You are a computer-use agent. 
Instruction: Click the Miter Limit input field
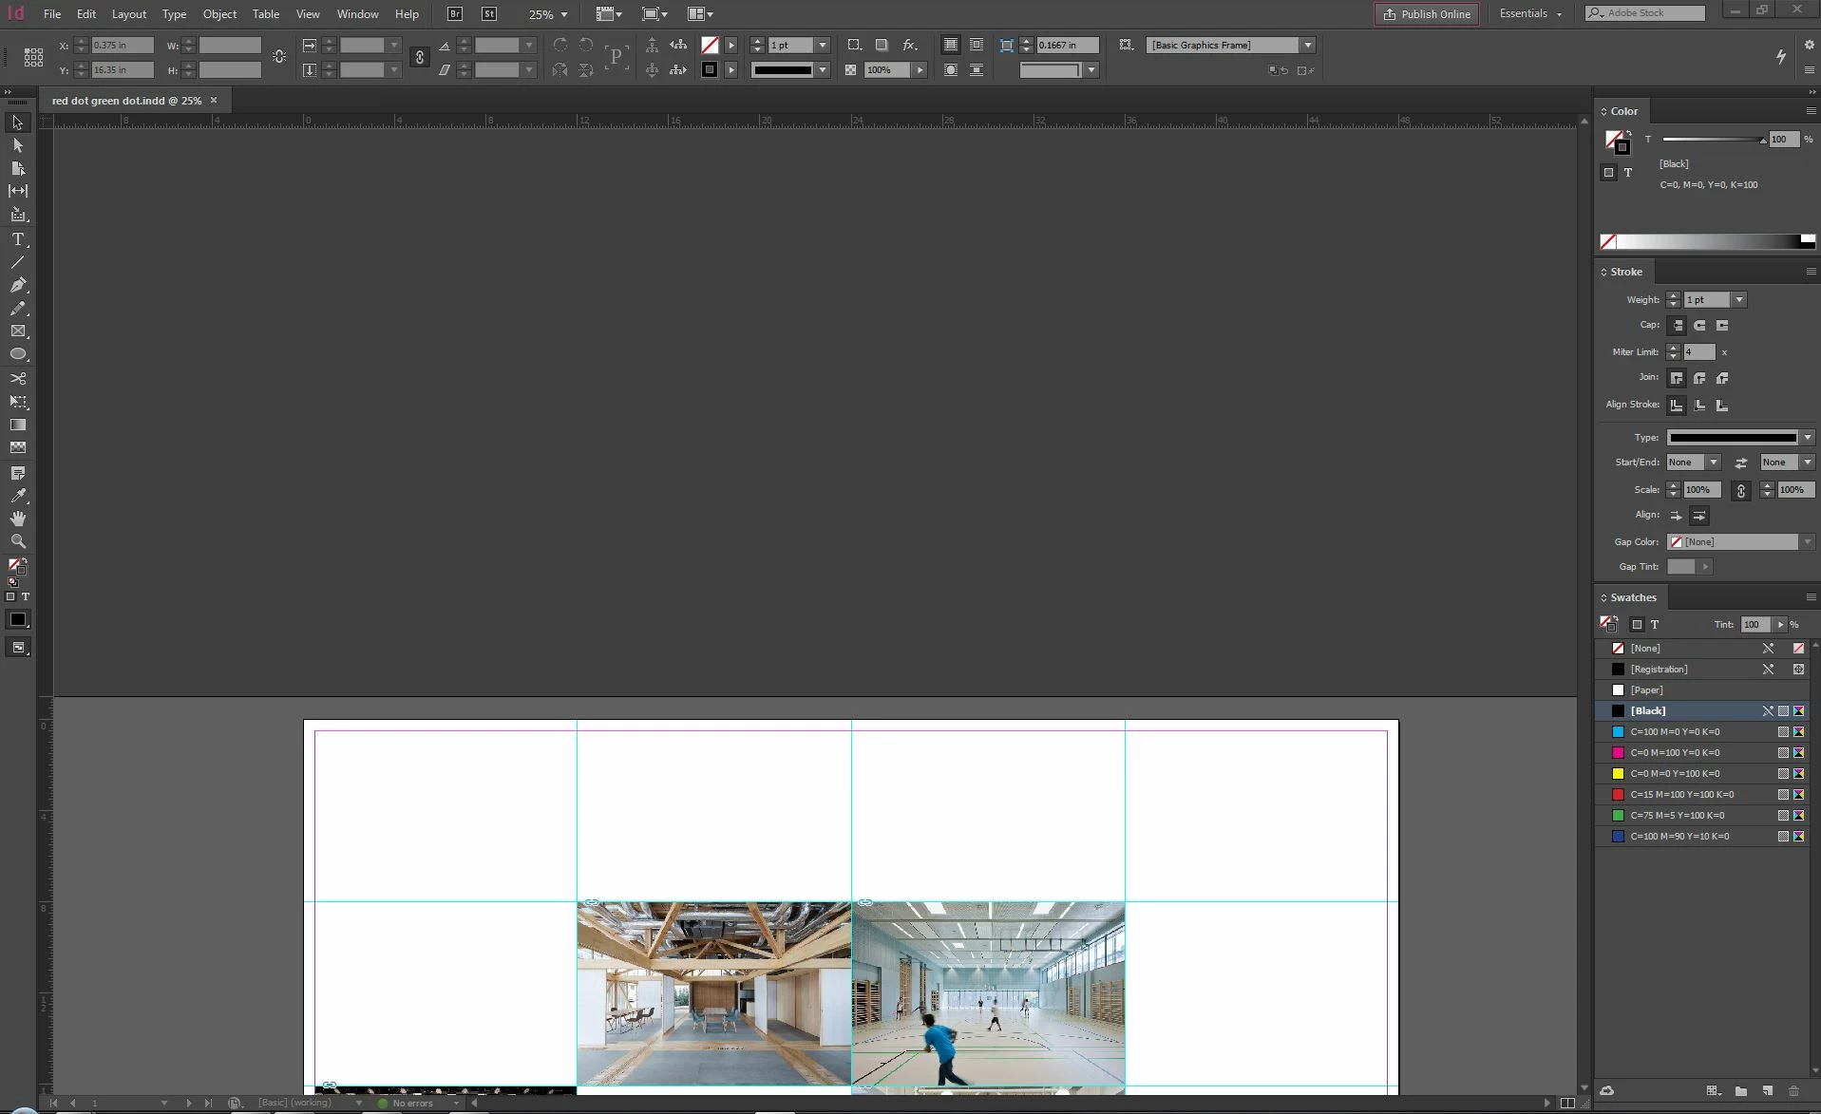pos(1698,352)
